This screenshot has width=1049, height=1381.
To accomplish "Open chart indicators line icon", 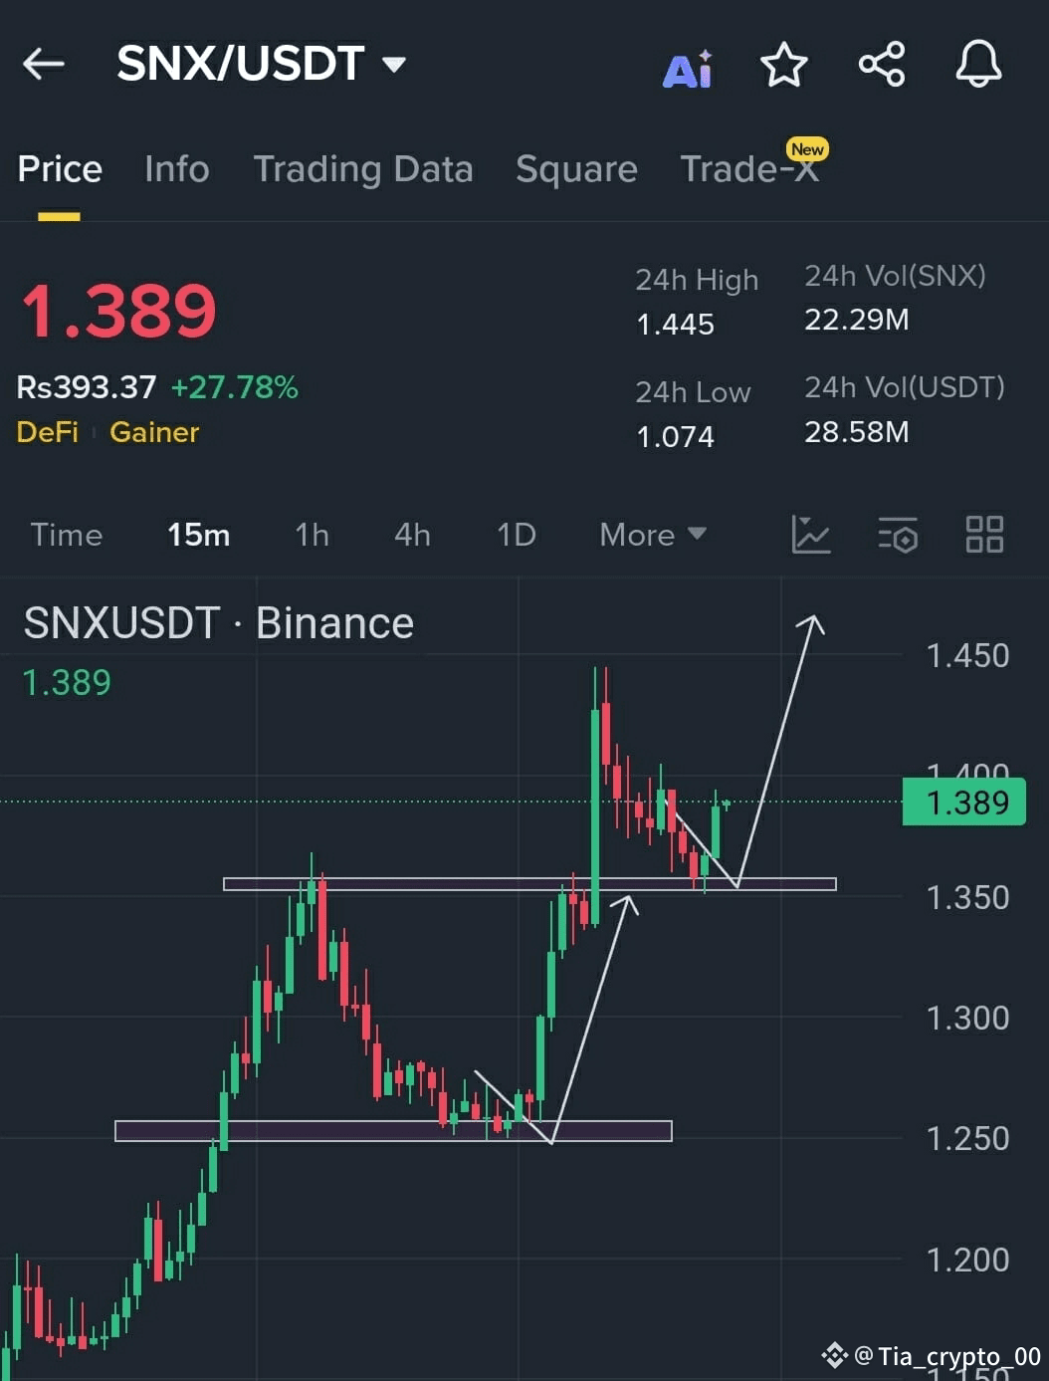I will click(811, 535).
